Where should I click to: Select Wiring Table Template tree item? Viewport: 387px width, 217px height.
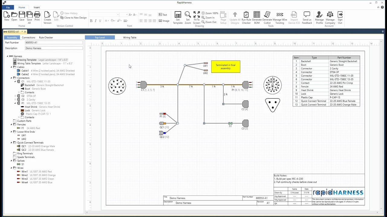click(x=43, y=63)
